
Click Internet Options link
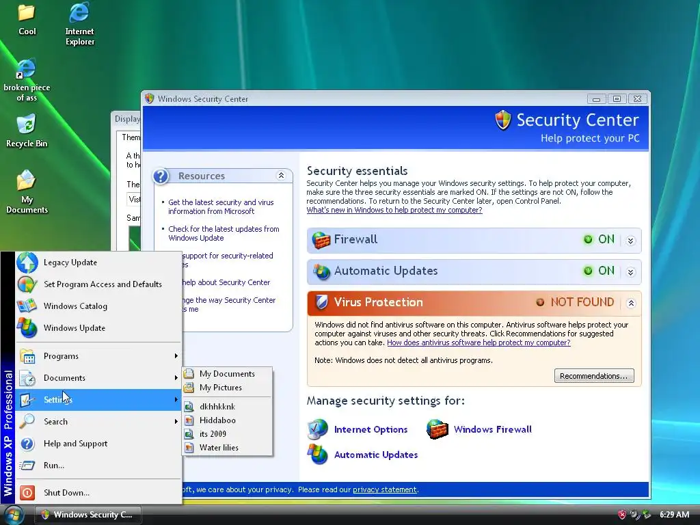(371, 429)
